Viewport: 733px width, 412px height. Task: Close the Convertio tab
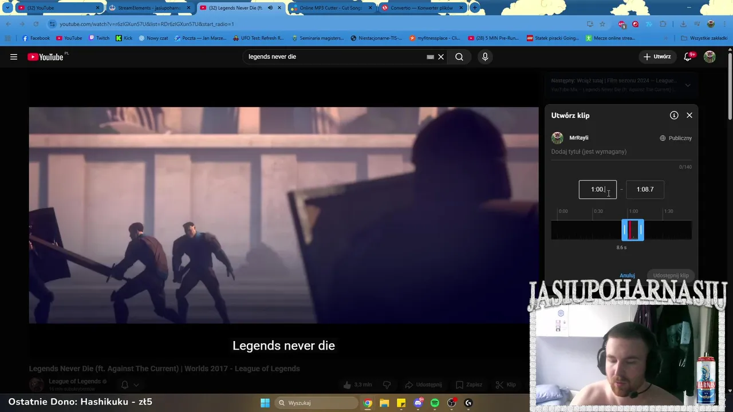461,8
